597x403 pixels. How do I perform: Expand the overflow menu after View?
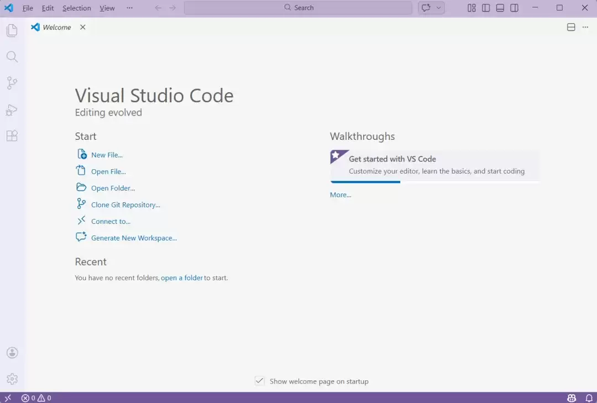(x=129, y=8)
